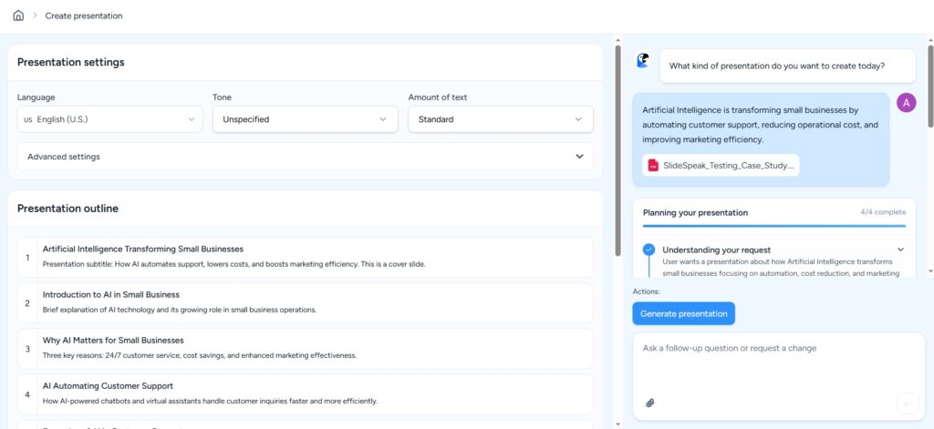Expand the Advanced settings section
The image size is (934, 429).
click(x=305, y=157)
